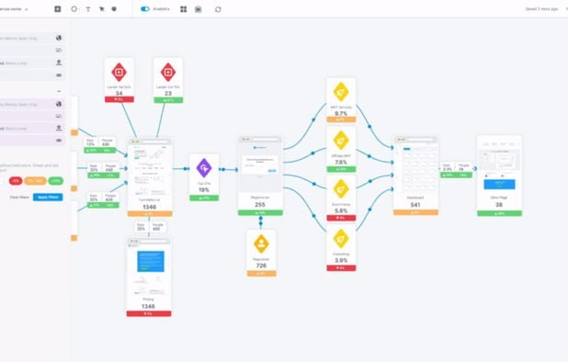Click the refresh analytics icon
Viewport: 568px width, 362px height.
click(x=218, y=9)
